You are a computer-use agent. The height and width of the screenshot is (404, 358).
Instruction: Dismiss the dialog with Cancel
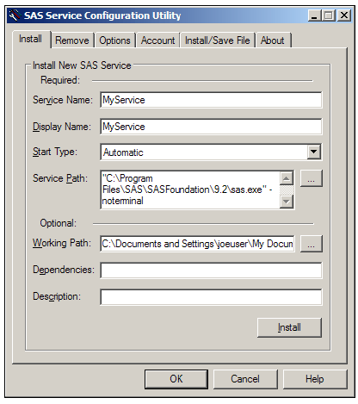245,379
